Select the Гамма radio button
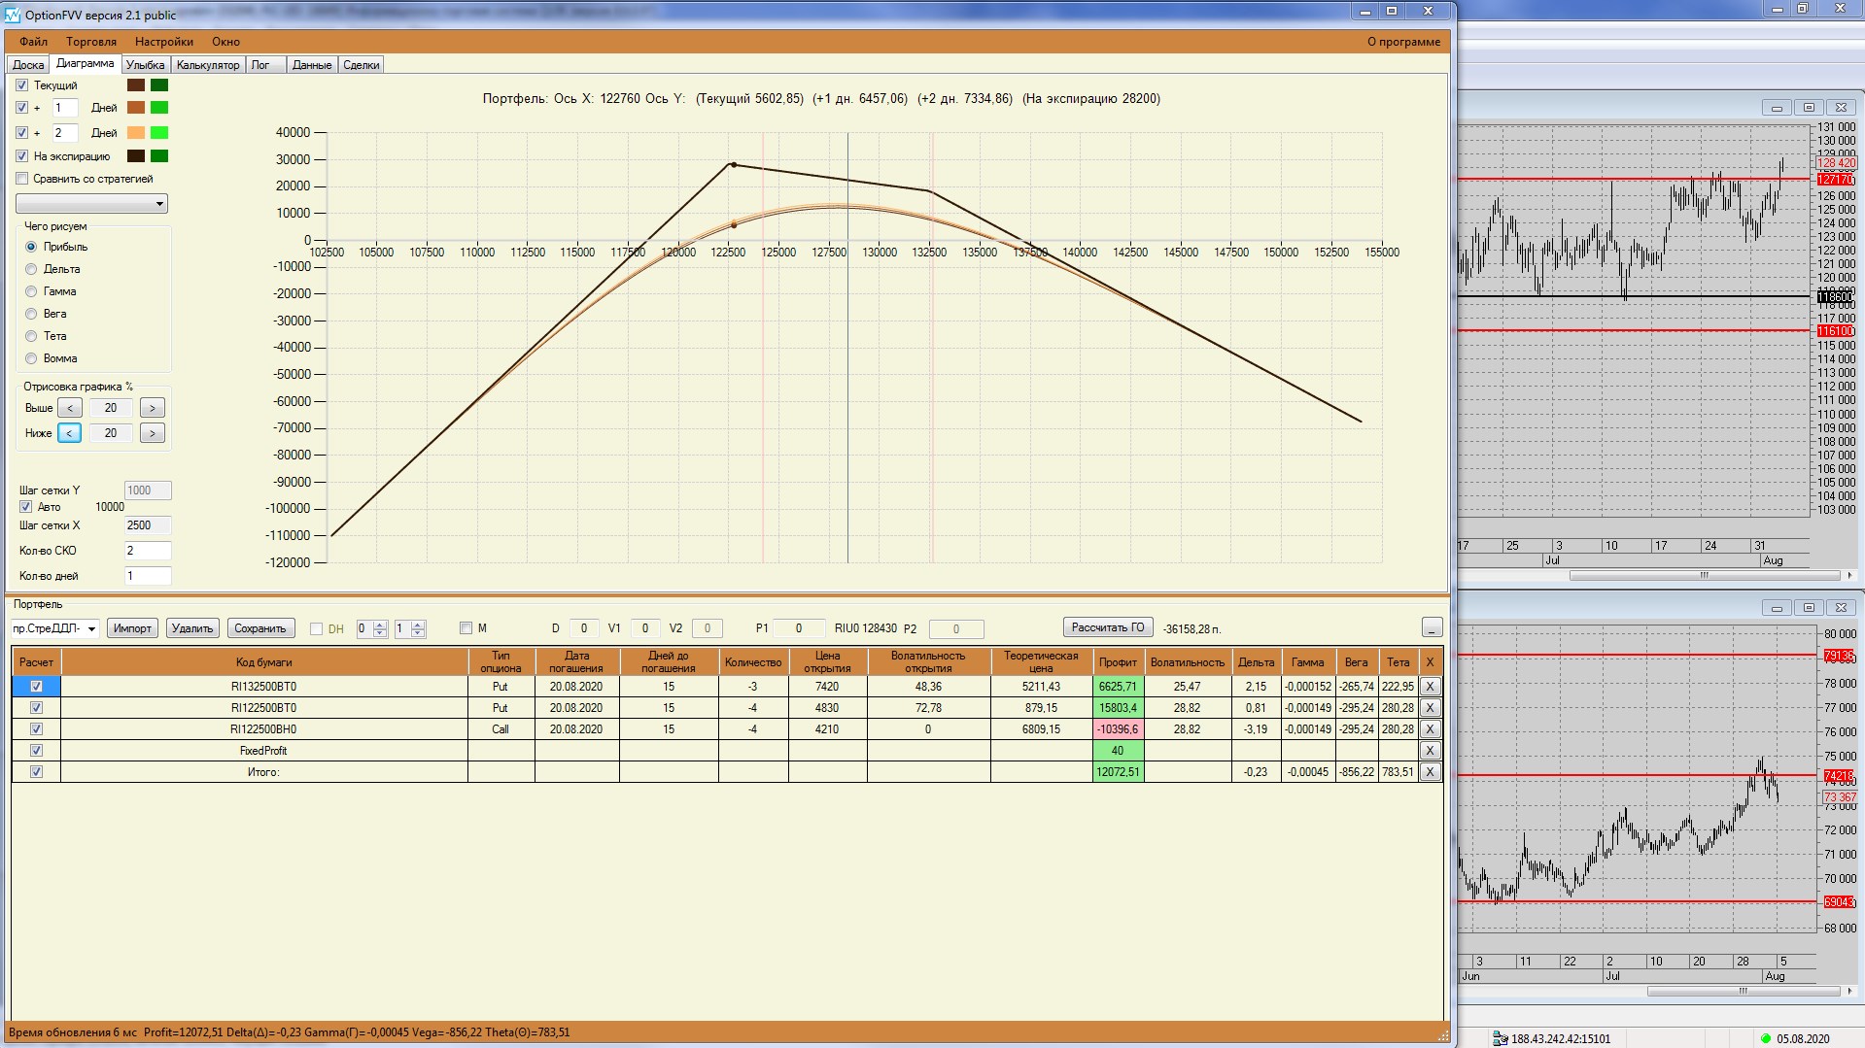 pyautogui.click(x=31, y=291)
